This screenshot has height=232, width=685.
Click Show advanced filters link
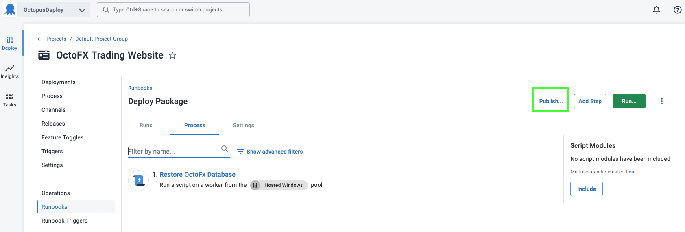275,152
